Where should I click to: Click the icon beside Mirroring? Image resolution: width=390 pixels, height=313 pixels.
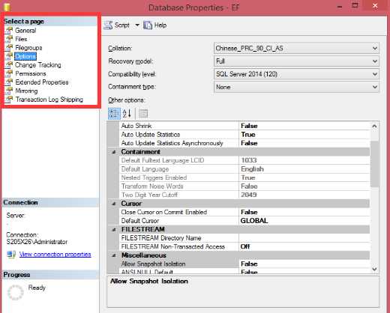[9, 91]
